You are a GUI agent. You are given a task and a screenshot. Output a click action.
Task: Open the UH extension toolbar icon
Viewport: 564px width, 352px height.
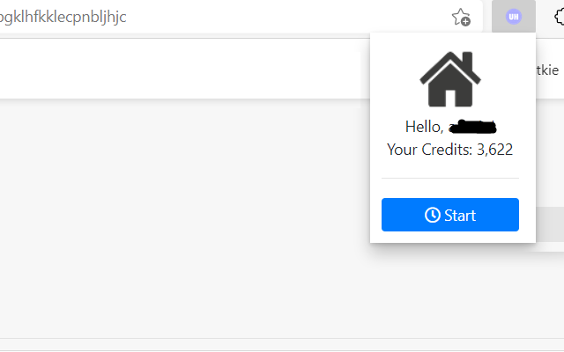point(513,17)
